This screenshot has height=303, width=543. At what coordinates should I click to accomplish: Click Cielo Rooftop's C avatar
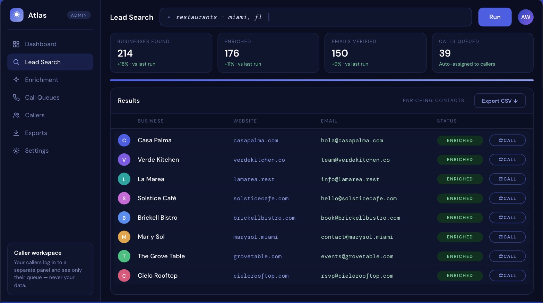click(x=124, y=276)
